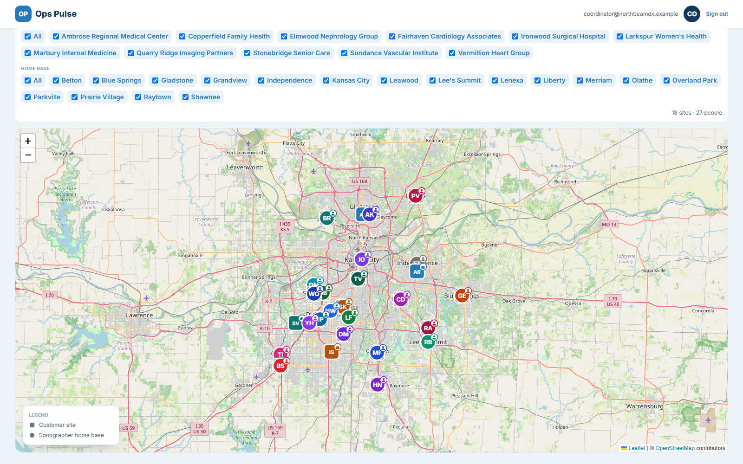Click the Ops Pulse OP logo
Viewport: 743px width, 464px height.
[x=23, y=14]
